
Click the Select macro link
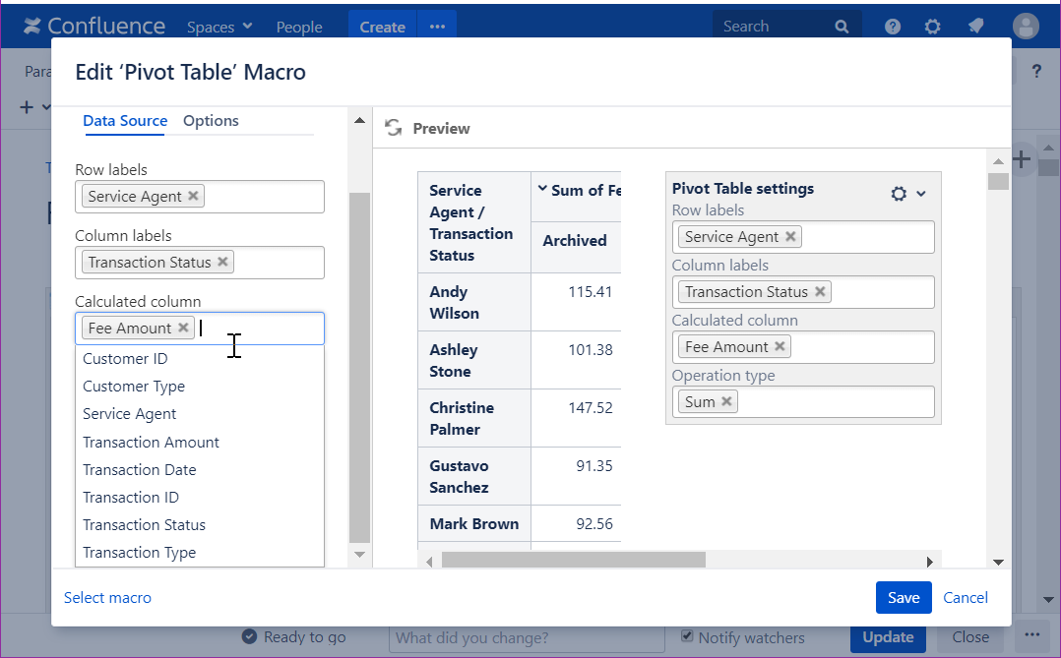107,597
